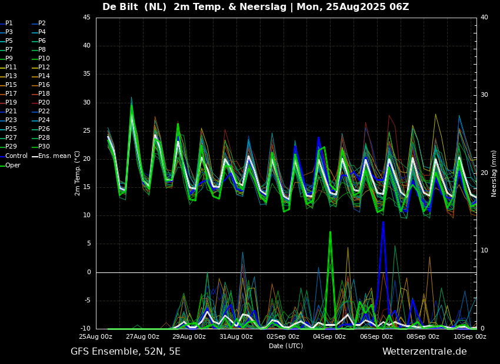Click the GFS Ensemble, 52N, 5E caption
500x364 pixels.
coord(125,352)
